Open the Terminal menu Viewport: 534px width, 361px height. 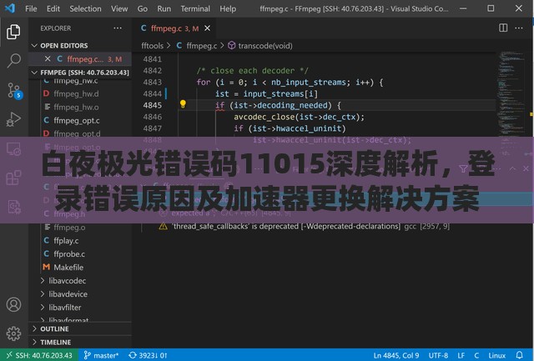click(x=195, y=8)
